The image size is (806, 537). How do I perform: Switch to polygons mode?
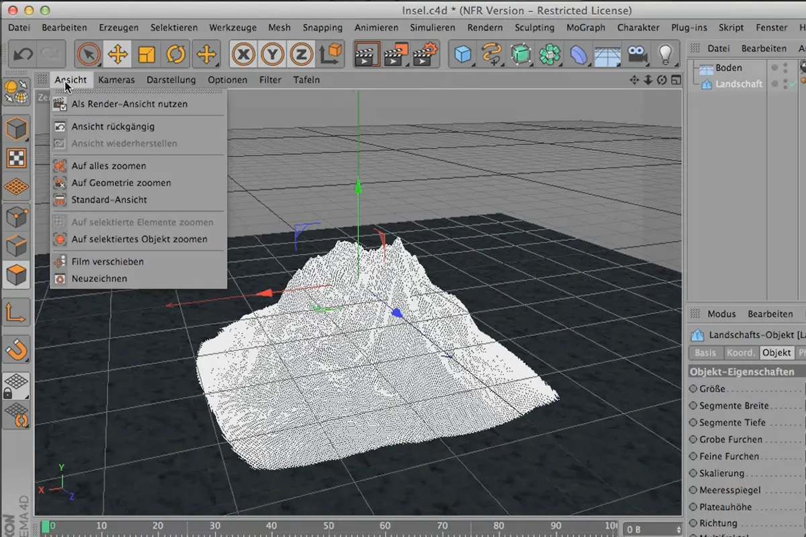[x=16, y=275]
